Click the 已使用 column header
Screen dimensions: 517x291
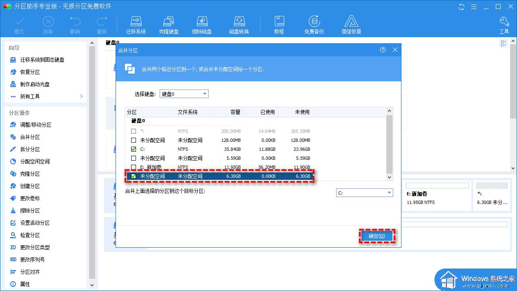tap(260, 112)
